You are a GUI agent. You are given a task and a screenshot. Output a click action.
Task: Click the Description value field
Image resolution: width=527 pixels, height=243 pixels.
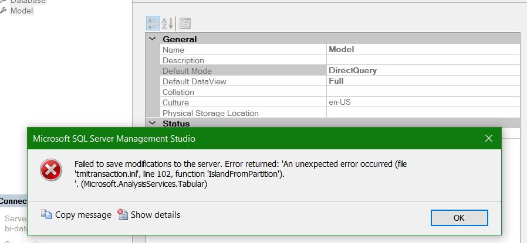coord(423,60)
